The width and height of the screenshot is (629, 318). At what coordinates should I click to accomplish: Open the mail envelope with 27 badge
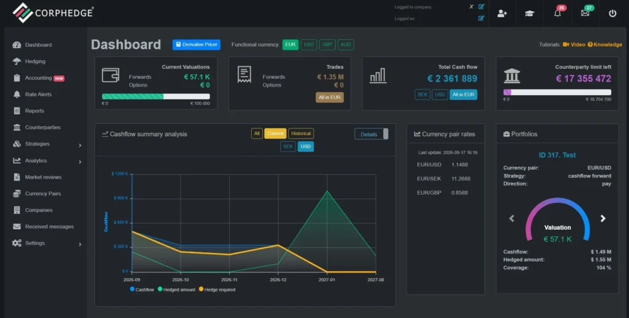585,13
